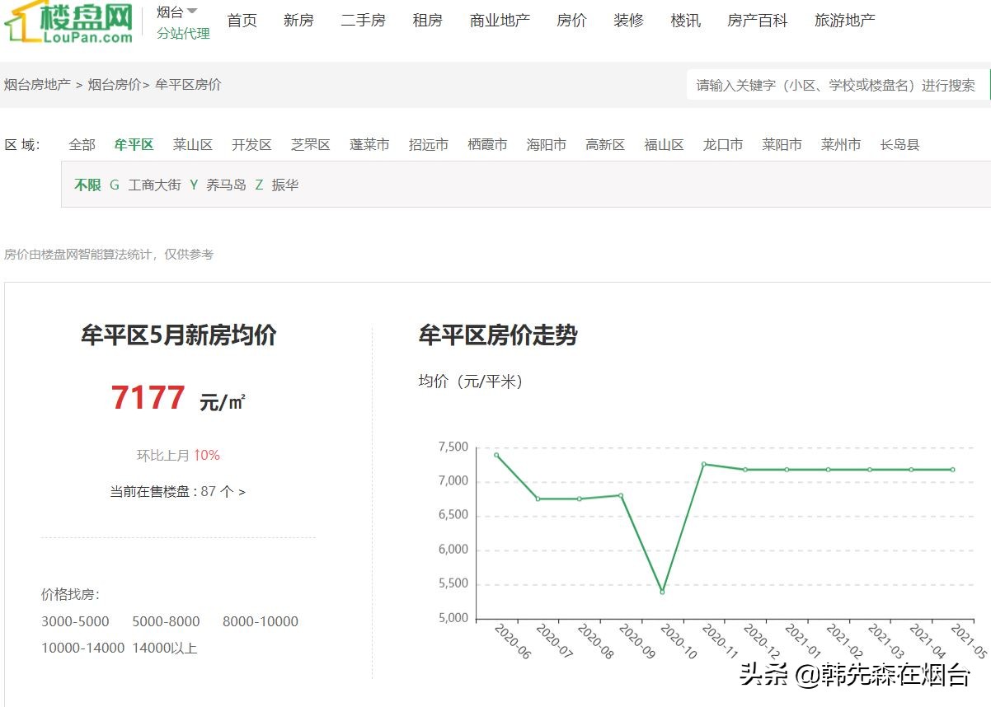Open the 旅游地产 navigation menu
The height and width of the screenshot is (707, 991).
click(x=843, y=20)
